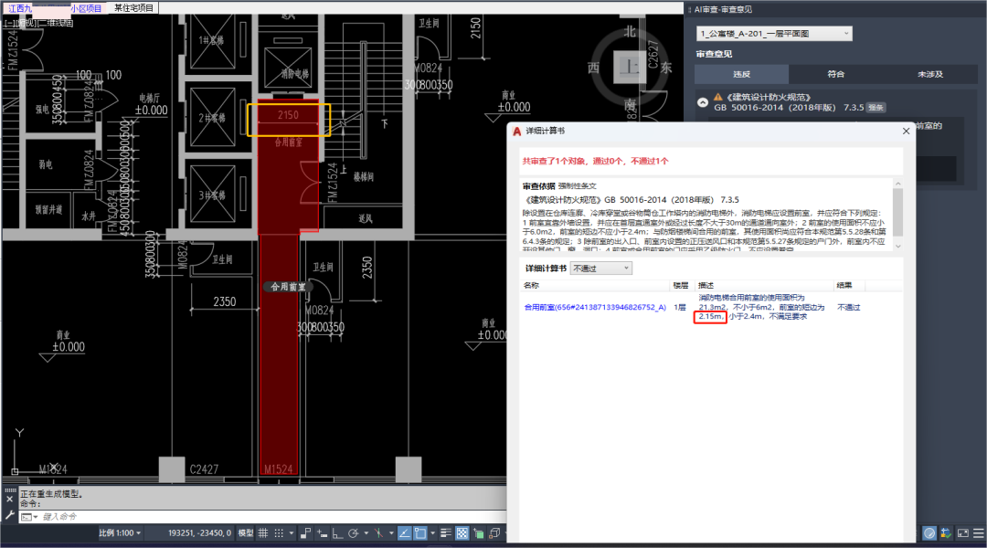Click the standards check cube icon

coord(946,532)
